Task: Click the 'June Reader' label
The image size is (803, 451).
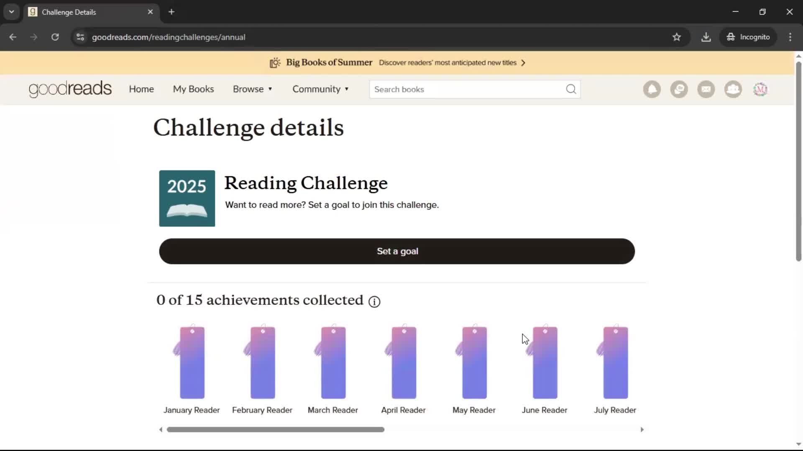Action: (x=545, y=410)
